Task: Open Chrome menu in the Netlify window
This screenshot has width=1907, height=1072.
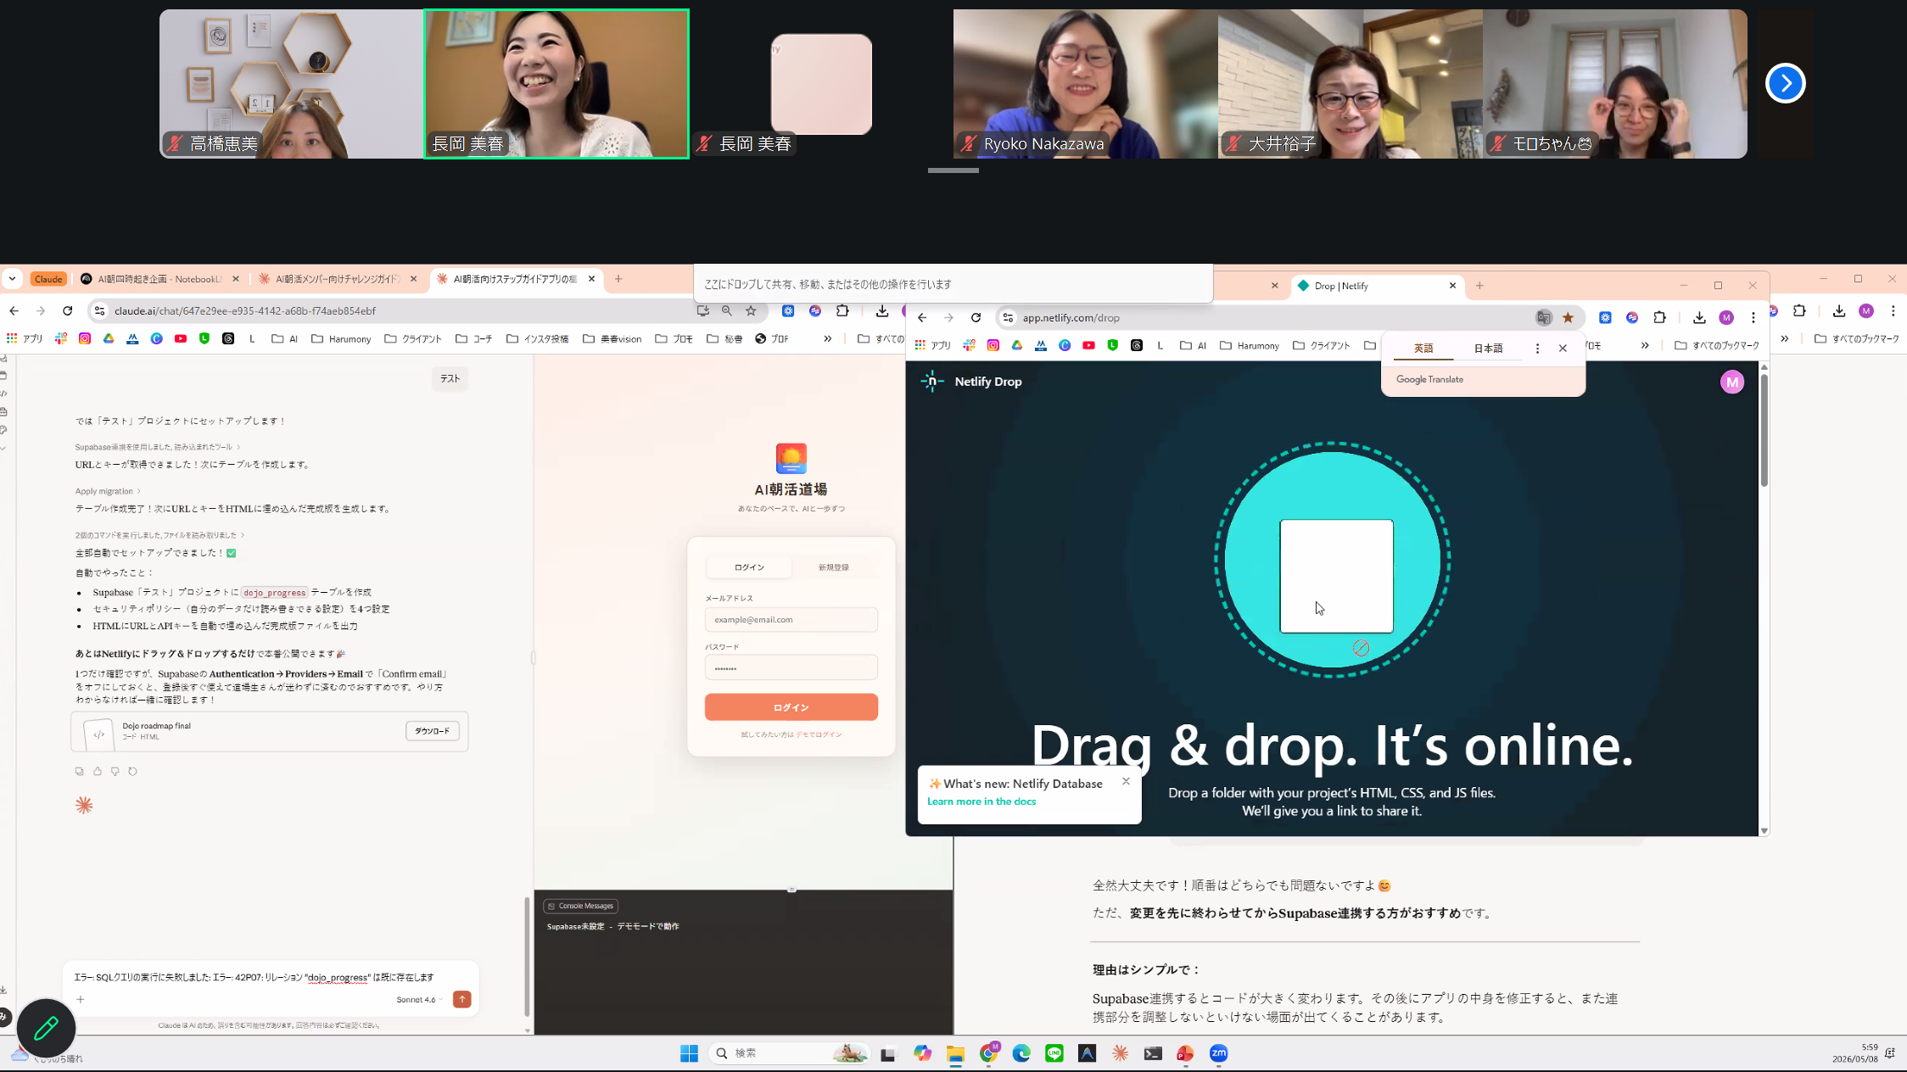Action: click(x=1753, y=317)
